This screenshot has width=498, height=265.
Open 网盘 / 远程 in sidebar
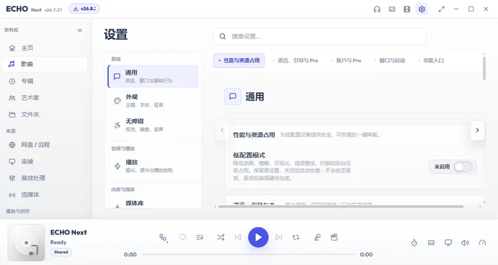tap(45, 145)
